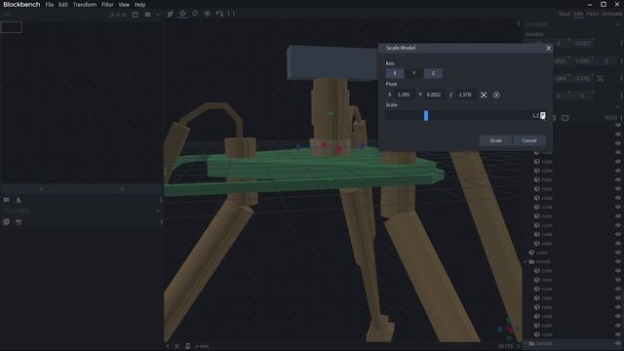Switch to the Edit mode tab

(578, 14)
